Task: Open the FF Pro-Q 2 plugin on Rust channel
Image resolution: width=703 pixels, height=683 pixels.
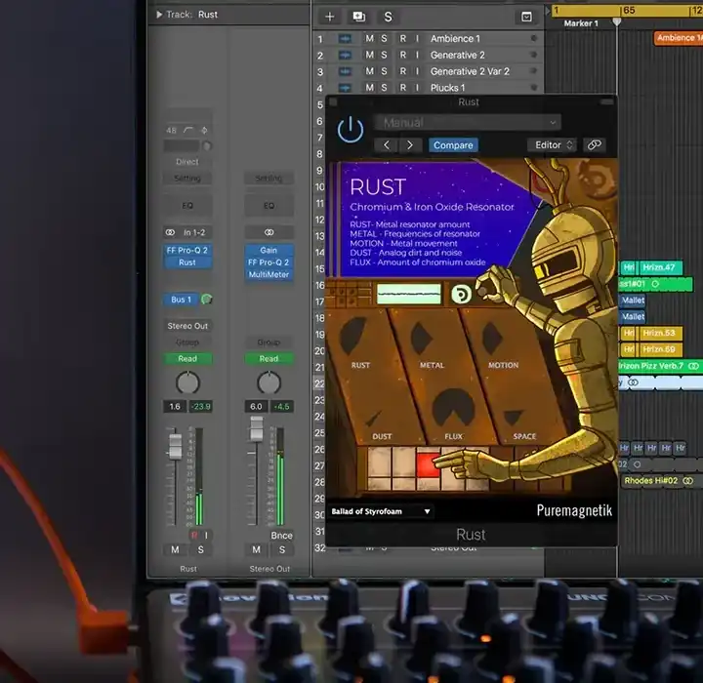Action: (186, 250)
